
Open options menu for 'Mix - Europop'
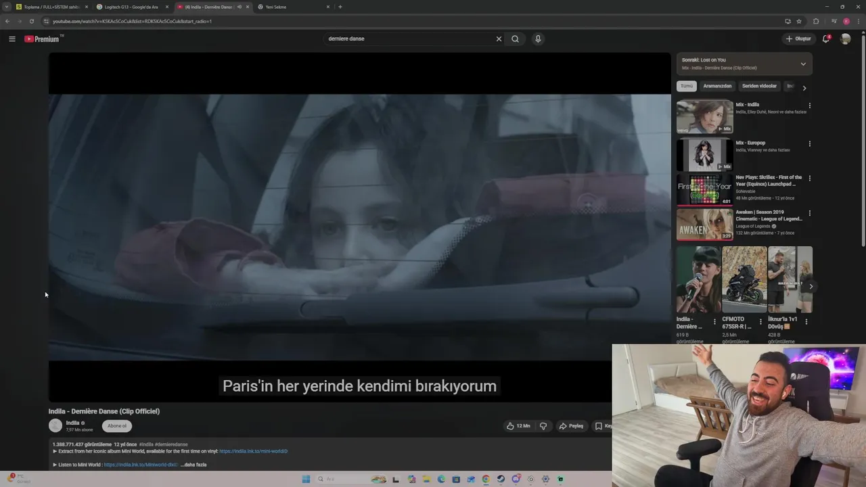(809, 143)
